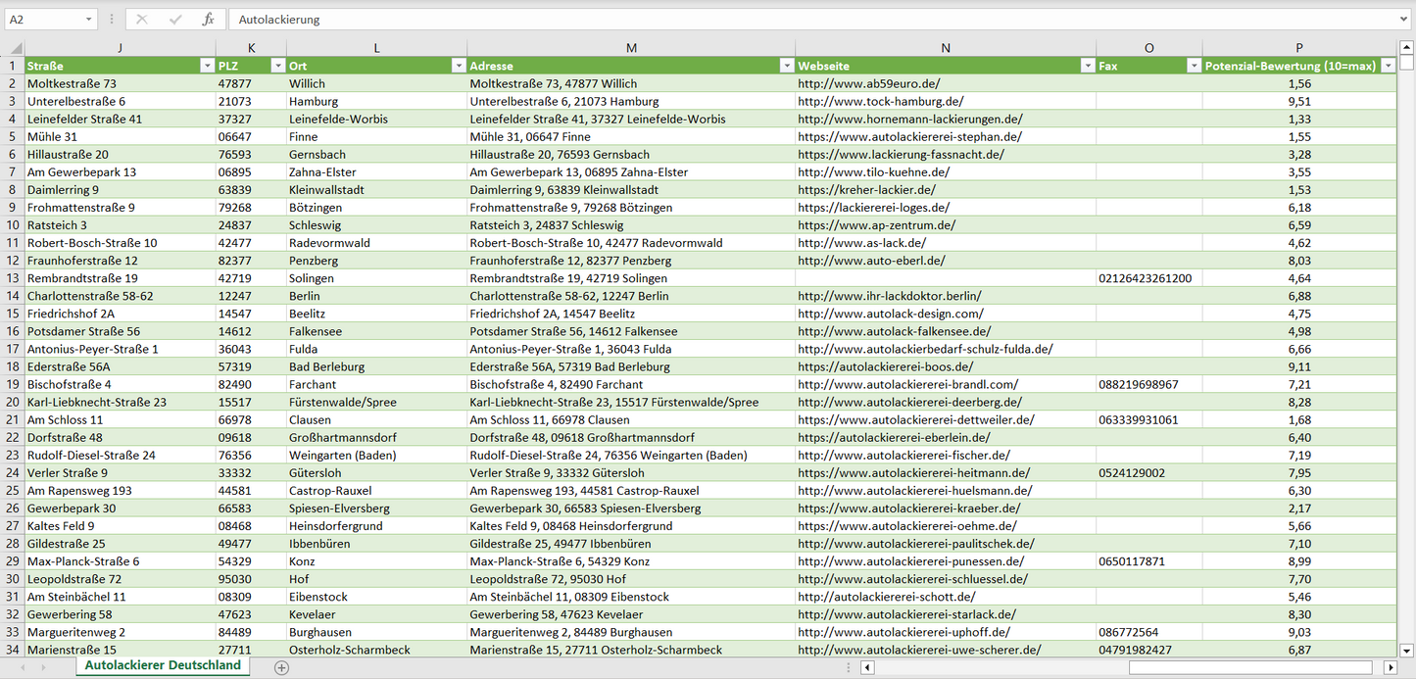This screenshot has width=1416, height=679.
Task: Add a new sheet with plus icon
Action: (282, 667)
